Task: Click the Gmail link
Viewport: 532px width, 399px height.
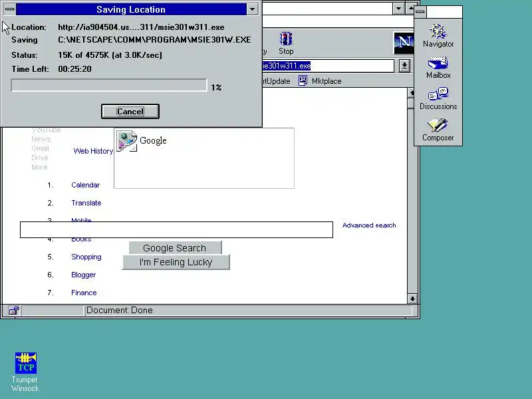Action: 41,148
